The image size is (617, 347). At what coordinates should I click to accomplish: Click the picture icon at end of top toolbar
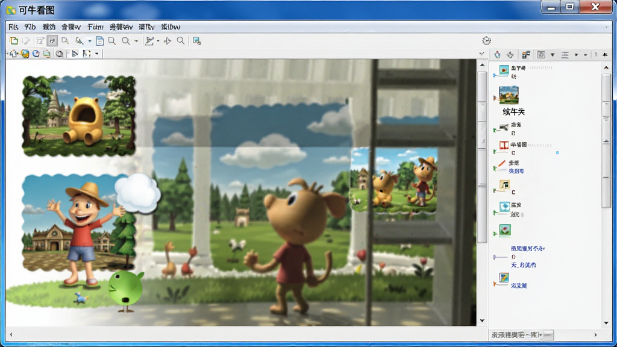click(197, 40)
